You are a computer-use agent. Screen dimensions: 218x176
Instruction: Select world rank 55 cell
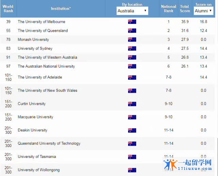click(8, 31)
